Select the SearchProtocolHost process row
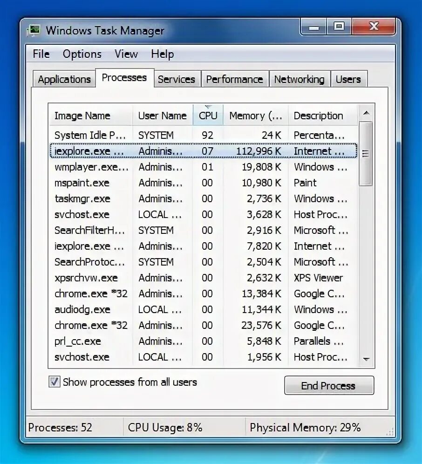This screenshot has height=464, width=422. (203, 262)
